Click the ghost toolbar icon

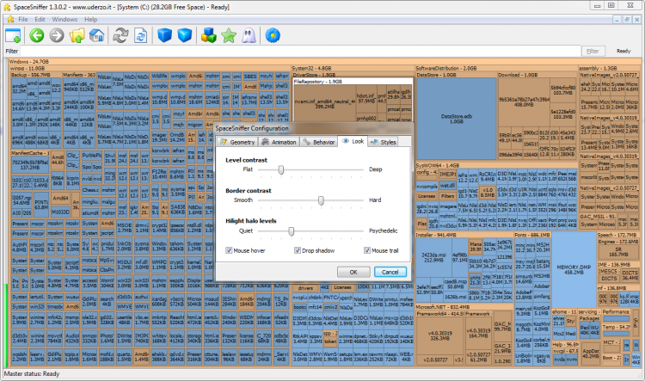247,35
